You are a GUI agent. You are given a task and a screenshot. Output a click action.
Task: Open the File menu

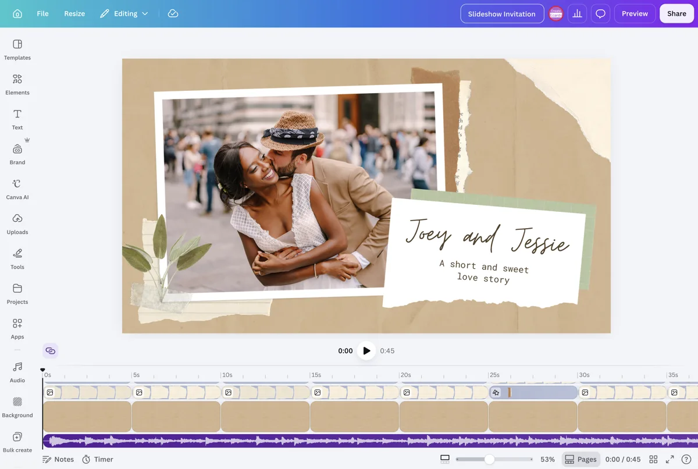42,13
